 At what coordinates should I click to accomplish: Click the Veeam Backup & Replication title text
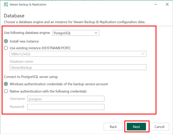(x=28, y=4)
